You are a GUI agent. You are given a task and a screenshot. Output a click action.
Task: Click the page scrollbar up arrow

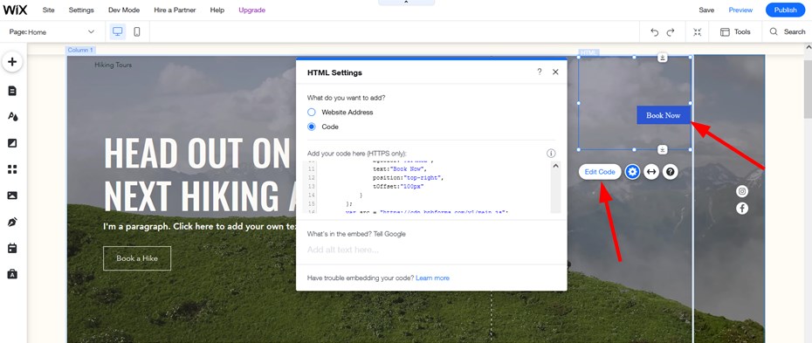808,48
